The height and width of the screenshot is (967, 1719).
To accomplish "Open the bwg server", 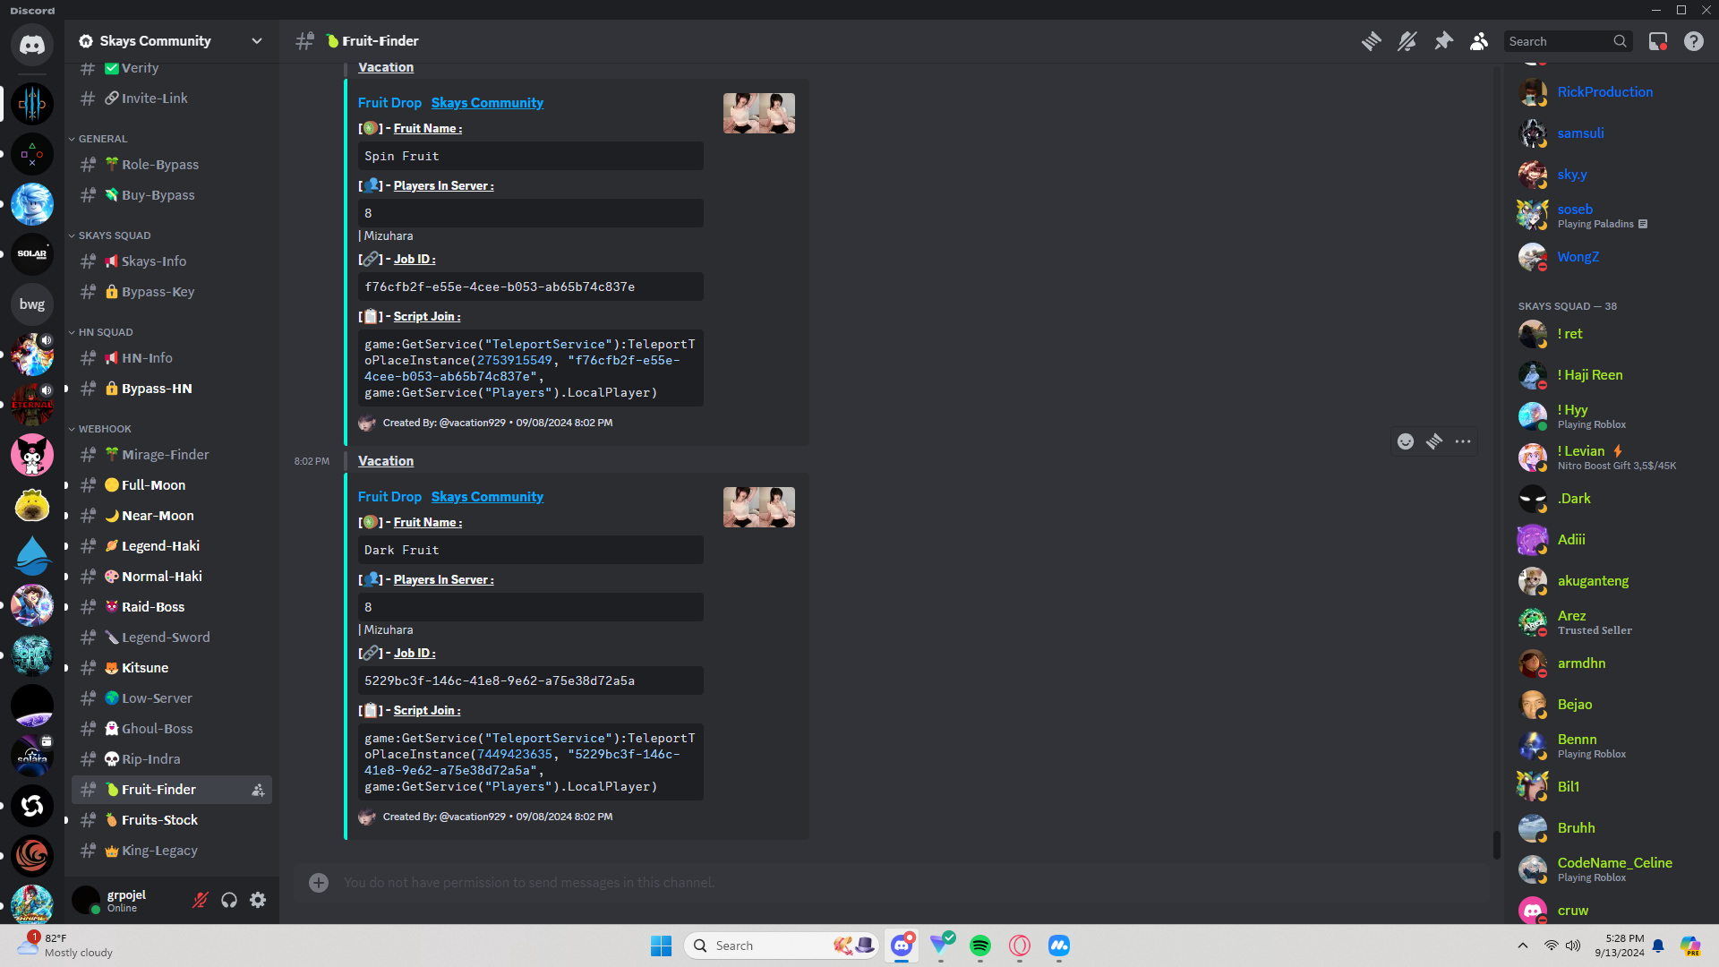I will [32, 304].
